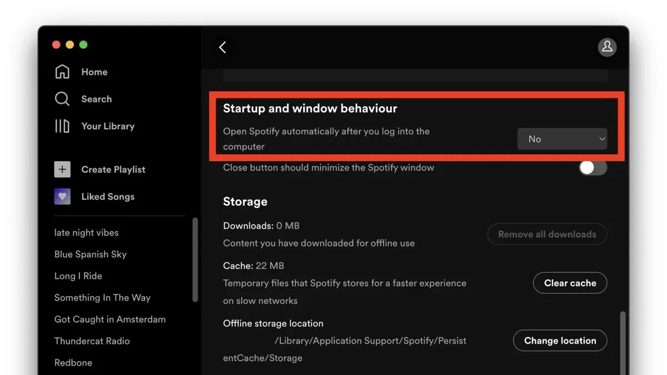667x375 pixels.
Task: Open the Thundercat Radio playlist
Action: tap(92, 341)
